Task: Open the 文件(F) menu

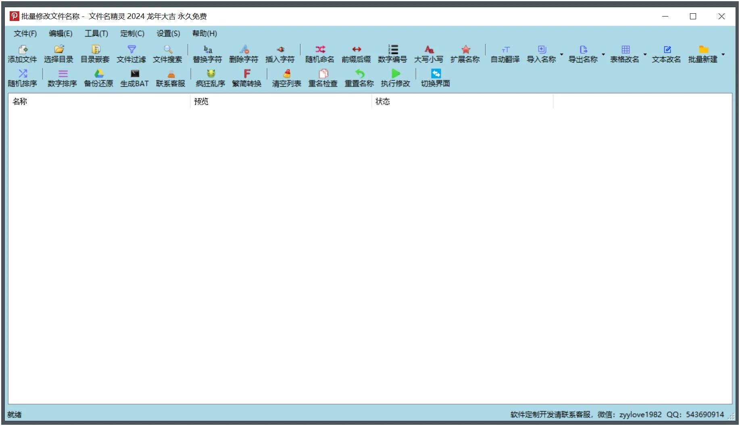Action: pos(25,33)
